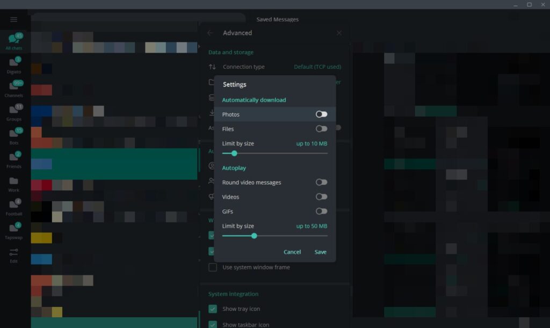Open the Bots folder
Image resolution: width=550 pixels, height=328 pixels.
[14, 136]
